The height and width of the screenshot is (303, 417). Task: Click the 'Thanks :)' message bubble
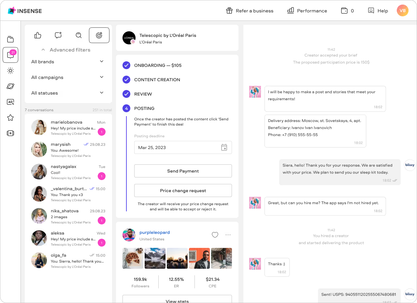[277, 267]
